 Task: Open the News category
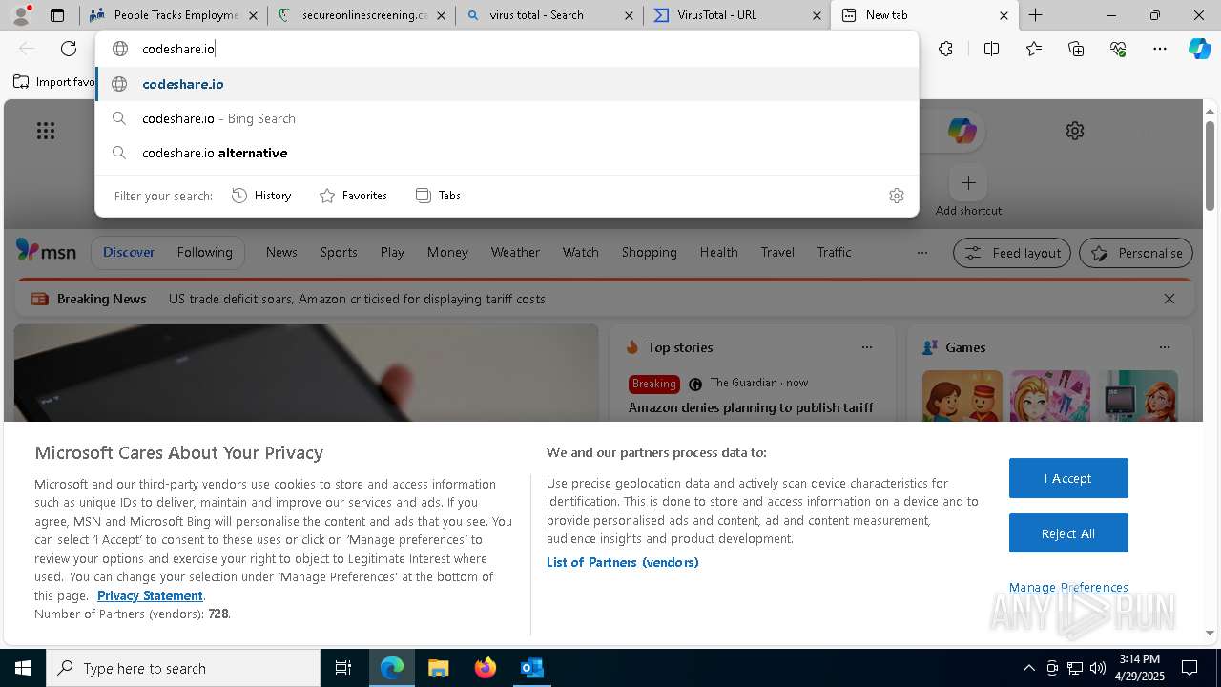pos(281,252)
